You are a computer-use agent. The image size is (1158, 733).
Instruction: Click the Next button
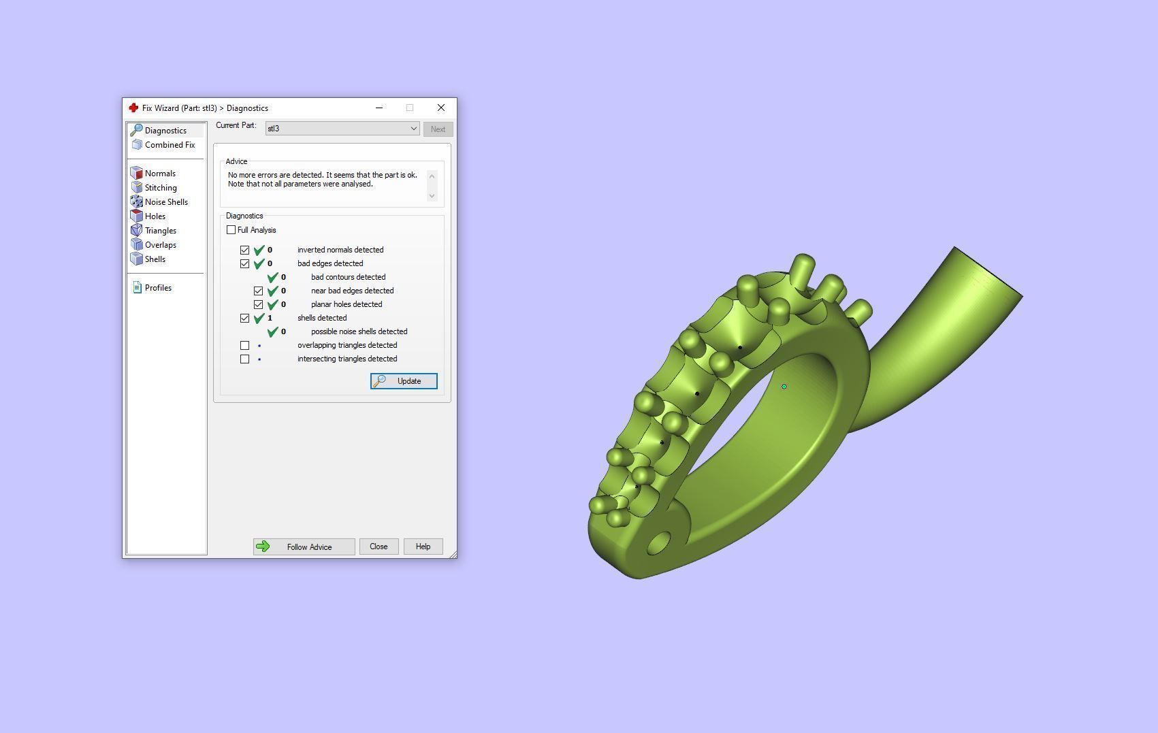438,129
